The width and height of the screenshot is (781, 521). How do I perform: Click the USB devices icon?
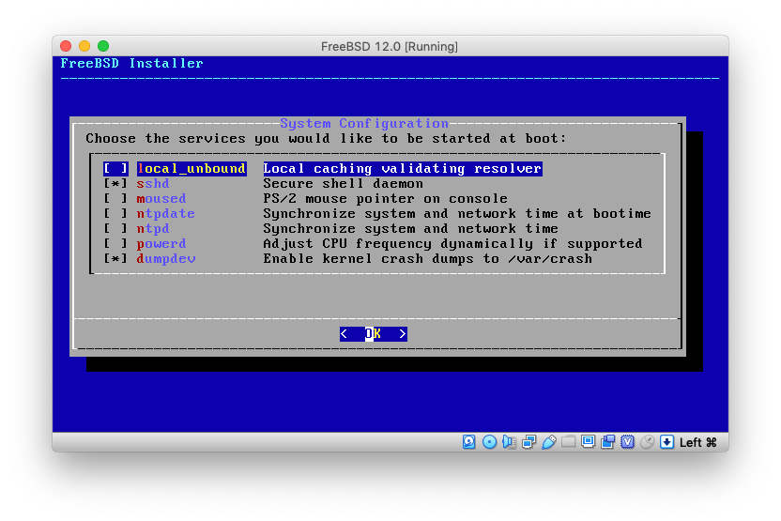point(549,442)
